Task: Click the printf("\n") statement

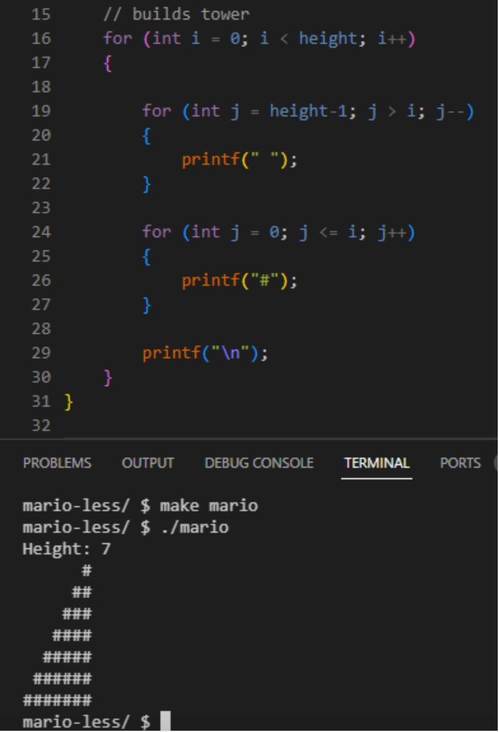Action: (x=206, y=353)
